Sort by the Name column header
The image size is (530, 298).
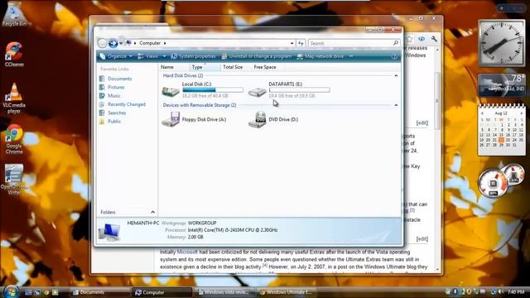click(x=173, y=67)
